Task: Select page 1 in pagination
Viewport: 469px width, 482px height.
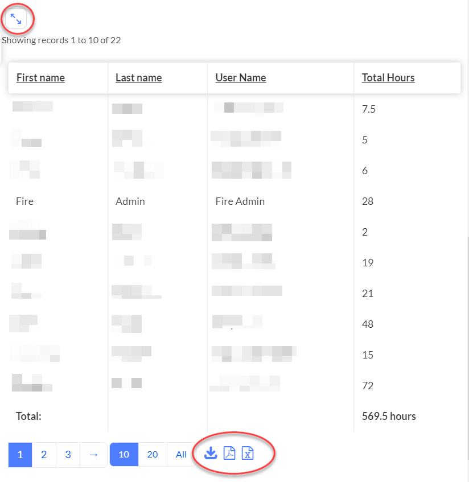Action: click(x=20, y=455)
